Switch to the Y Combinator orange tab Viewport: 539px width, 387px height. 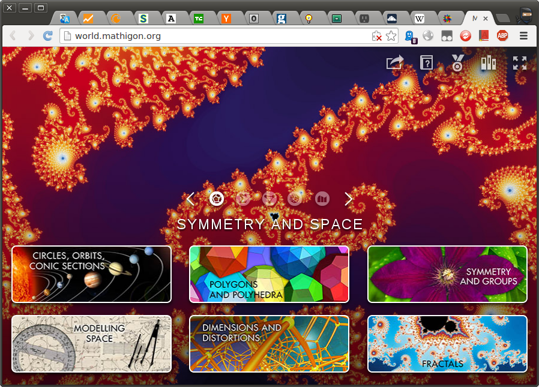point(226,19)
